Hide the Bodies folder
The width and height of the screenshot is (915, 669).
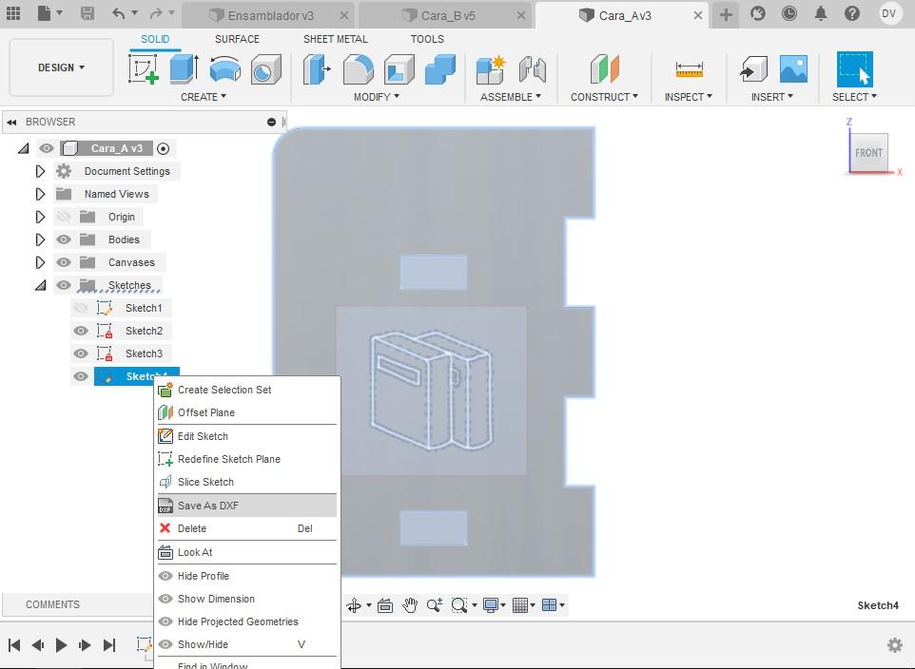64,239
